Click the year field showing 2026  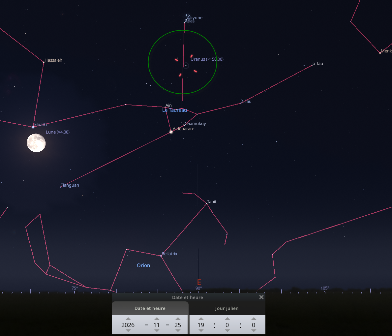click(x=128, y=325)
